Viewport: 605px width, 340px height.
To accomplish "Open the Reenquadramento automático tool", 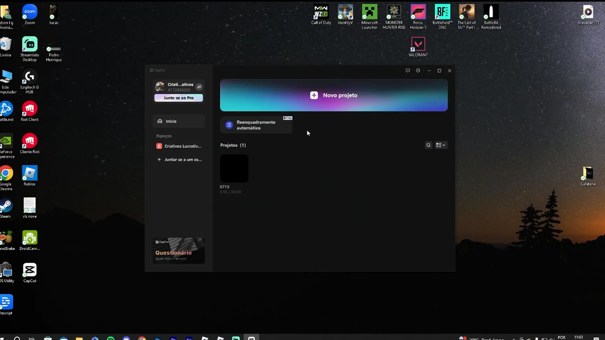I will coord(256,125).
